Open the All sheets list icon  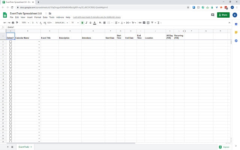point(12,147)
